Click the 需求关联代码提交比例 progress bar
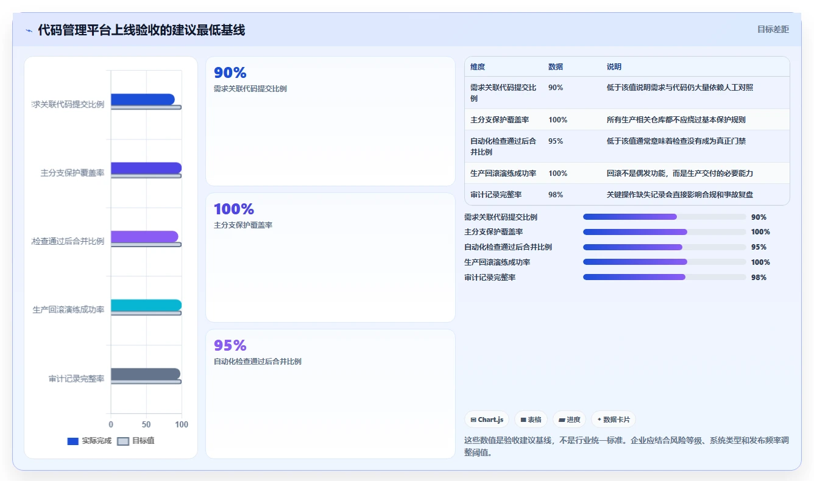814x481 pixels. (x=664, y=217)
